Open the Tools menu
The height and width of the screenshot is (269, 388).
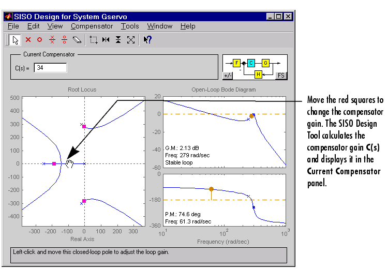(x=130, y=26)
